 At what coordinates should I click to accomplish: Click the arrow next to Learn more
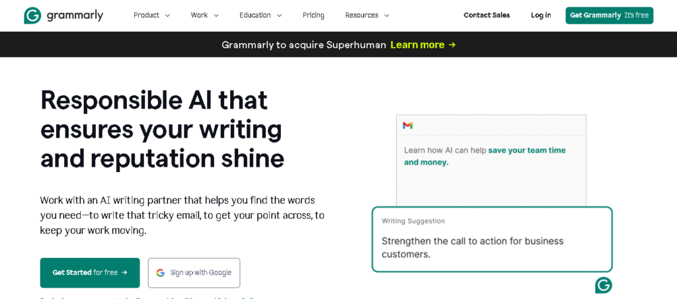click(452, 45)
